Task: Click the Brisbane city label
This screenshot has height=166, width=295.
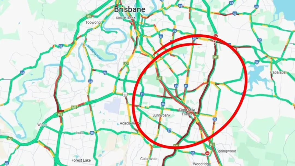Action: (x=130, y=9)
